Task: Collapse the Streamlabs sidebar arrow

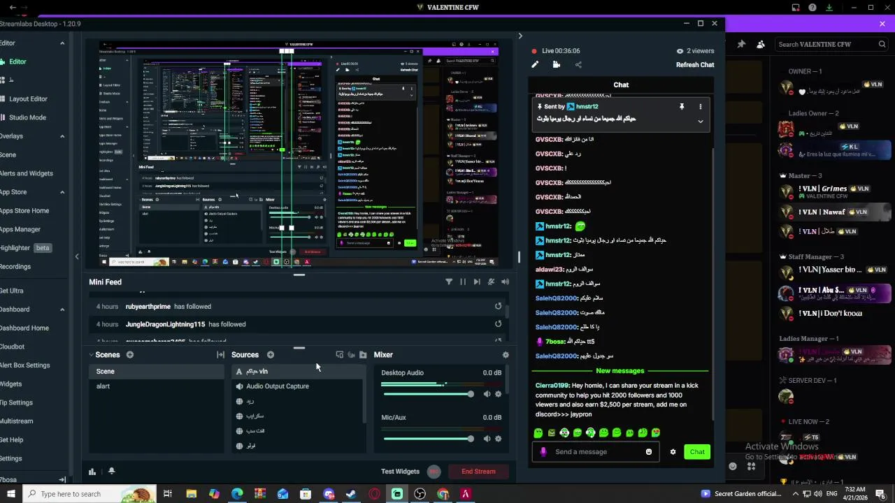Action: tap(62, 479)
